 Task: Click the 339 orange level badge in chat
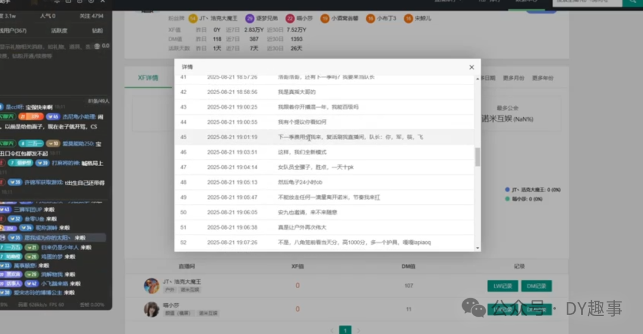31,117
